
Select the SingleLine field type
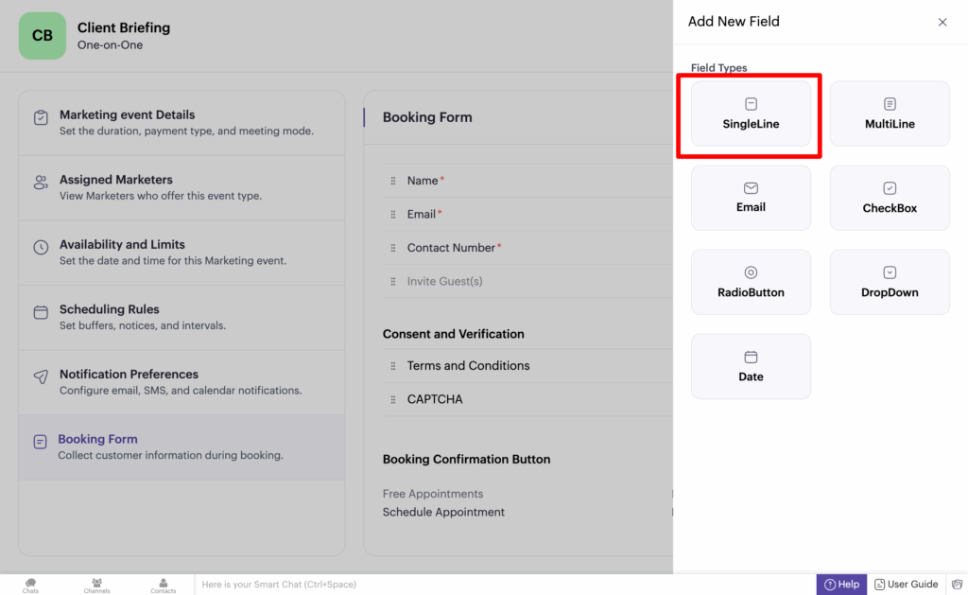pyautogui.click(x=751, y=114)
